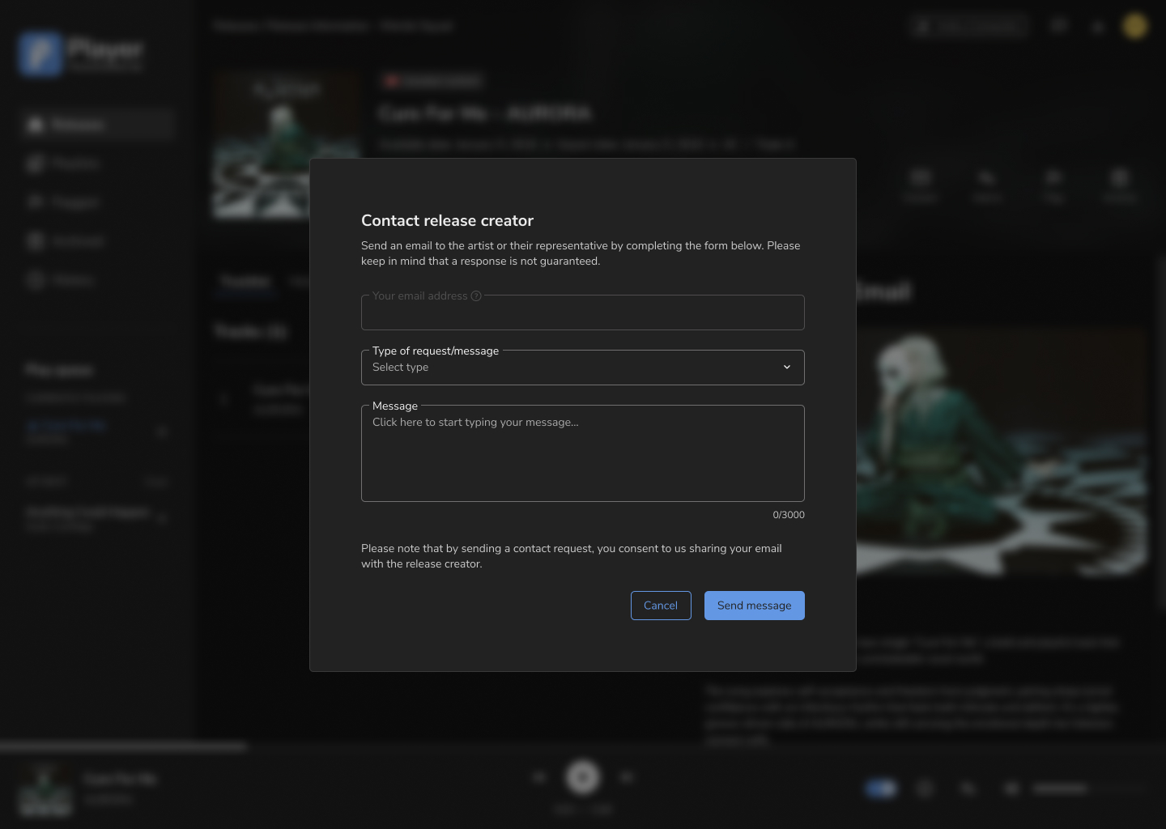Open the Playlists icon in the sidebar

35,164
